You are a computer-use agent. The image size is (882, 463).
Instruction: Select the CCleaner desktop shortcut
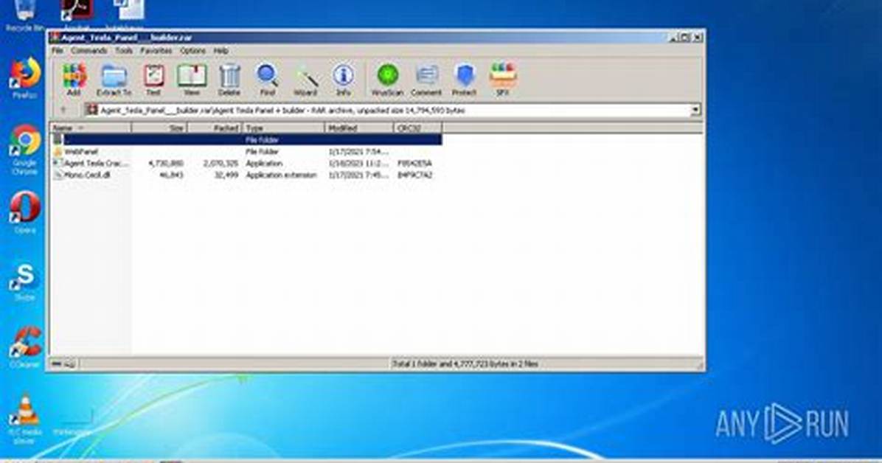tap(25, 348)
